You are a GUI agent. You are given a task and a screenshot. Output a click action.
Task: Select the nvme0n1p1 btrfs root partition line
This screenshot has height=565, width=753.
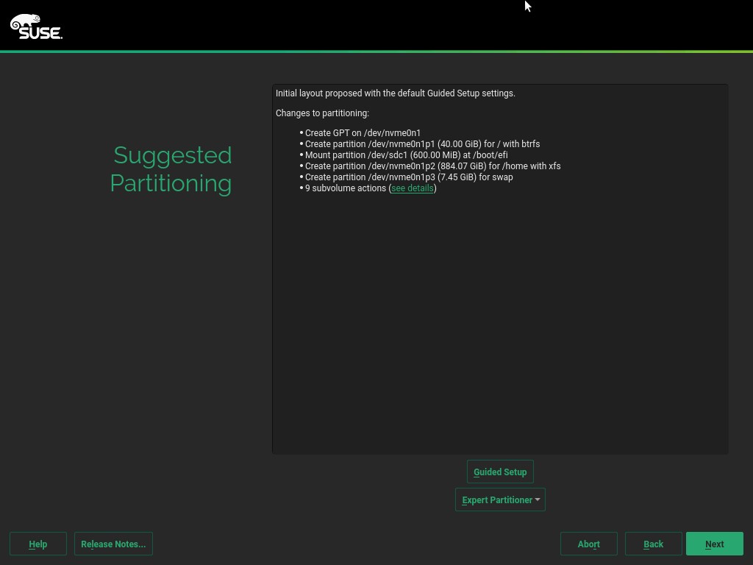point(422,144)
